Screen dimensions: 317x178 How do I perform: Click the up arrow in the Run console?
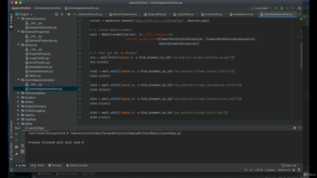click(x=22, y=134)
